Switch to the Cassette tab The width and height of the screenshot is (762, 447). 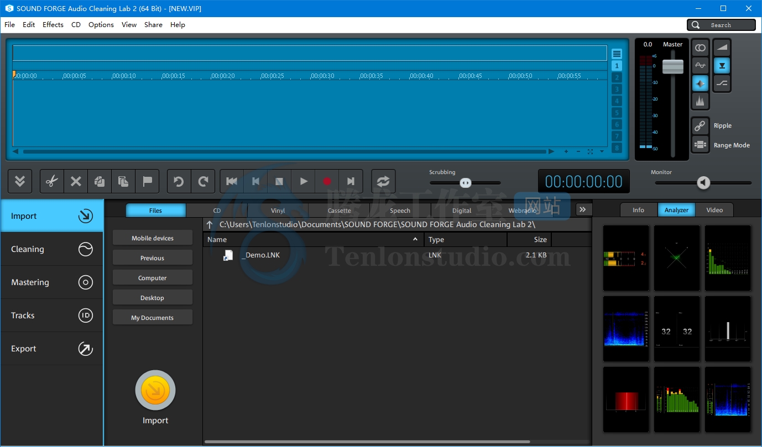(339, 211)
